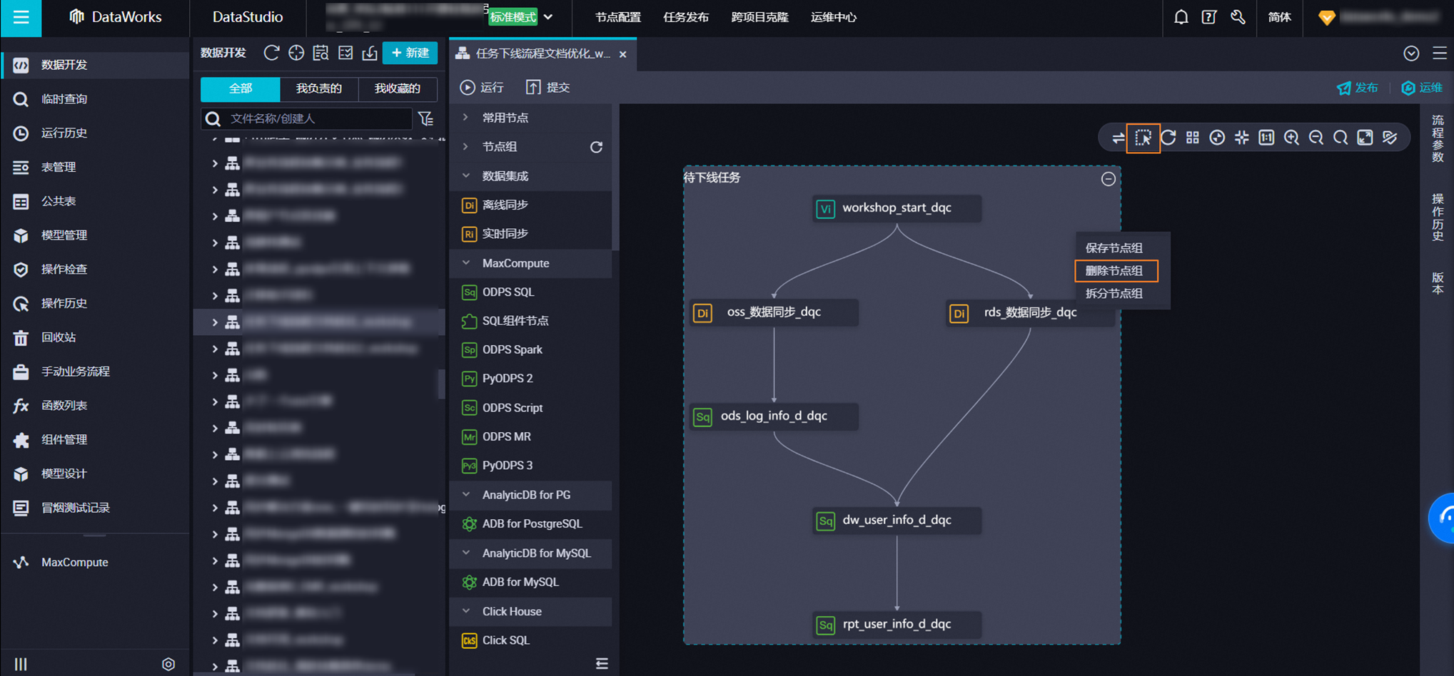The image size is (1454, 676).
Task: Click the locate crosshair icon in 数据开发 header
Action: 296,53
